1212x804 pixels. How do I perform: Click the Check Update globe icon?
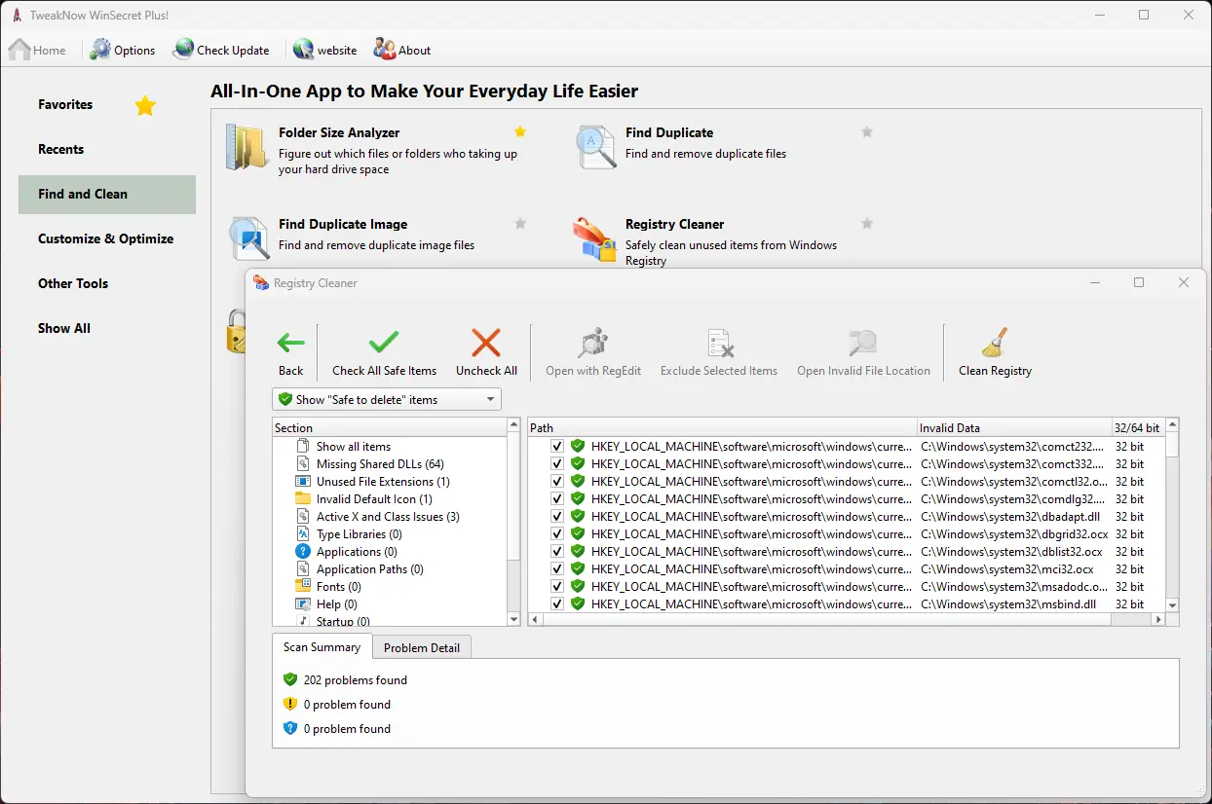pyautogui.click(x=183, y=50)
